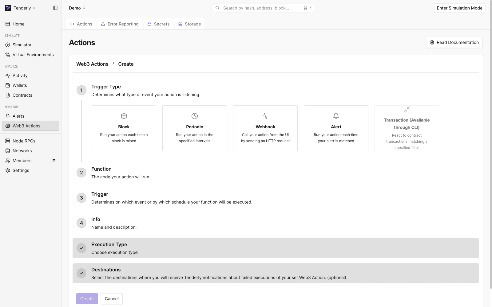Click the Web3 Actions breadcrumb link
Screen dimensions: 492x307
(x=92, y=64)
